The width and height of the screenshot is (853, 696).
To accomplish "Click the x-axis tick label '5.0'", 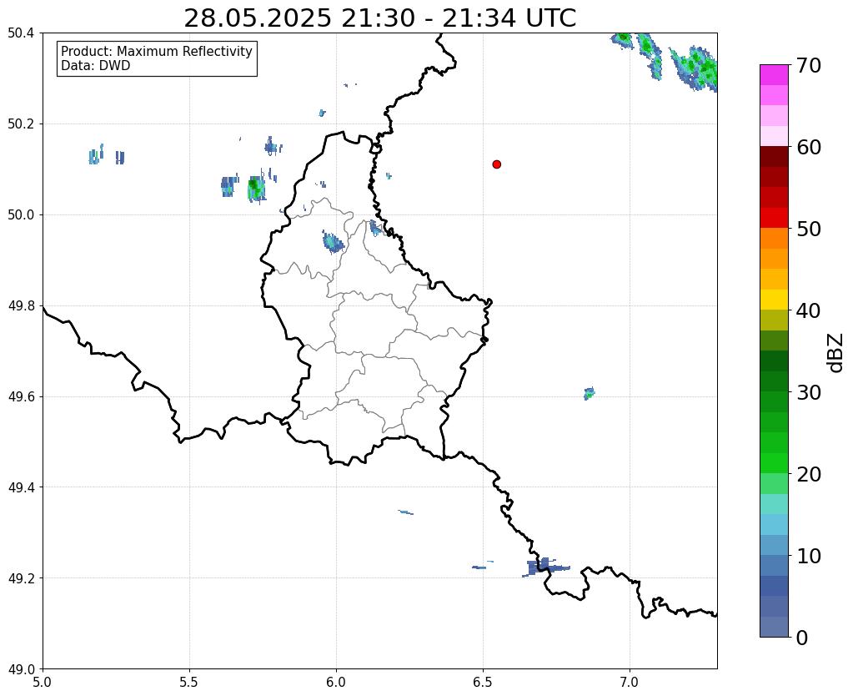I will coord(43,683).
